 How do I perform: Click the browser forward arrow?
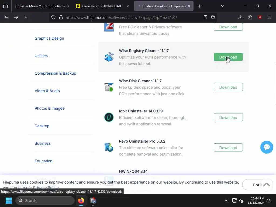point(16,17)
